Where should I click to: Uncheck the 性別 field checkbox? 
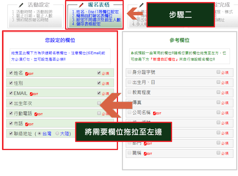(11, 83)
